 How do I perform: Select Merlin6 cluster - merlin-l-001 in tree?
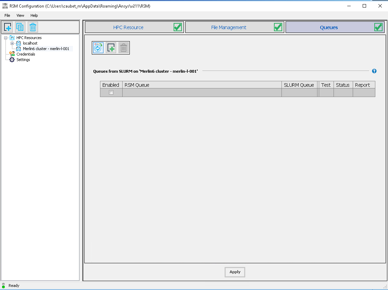pyautogui.click(x=46, y=49)
